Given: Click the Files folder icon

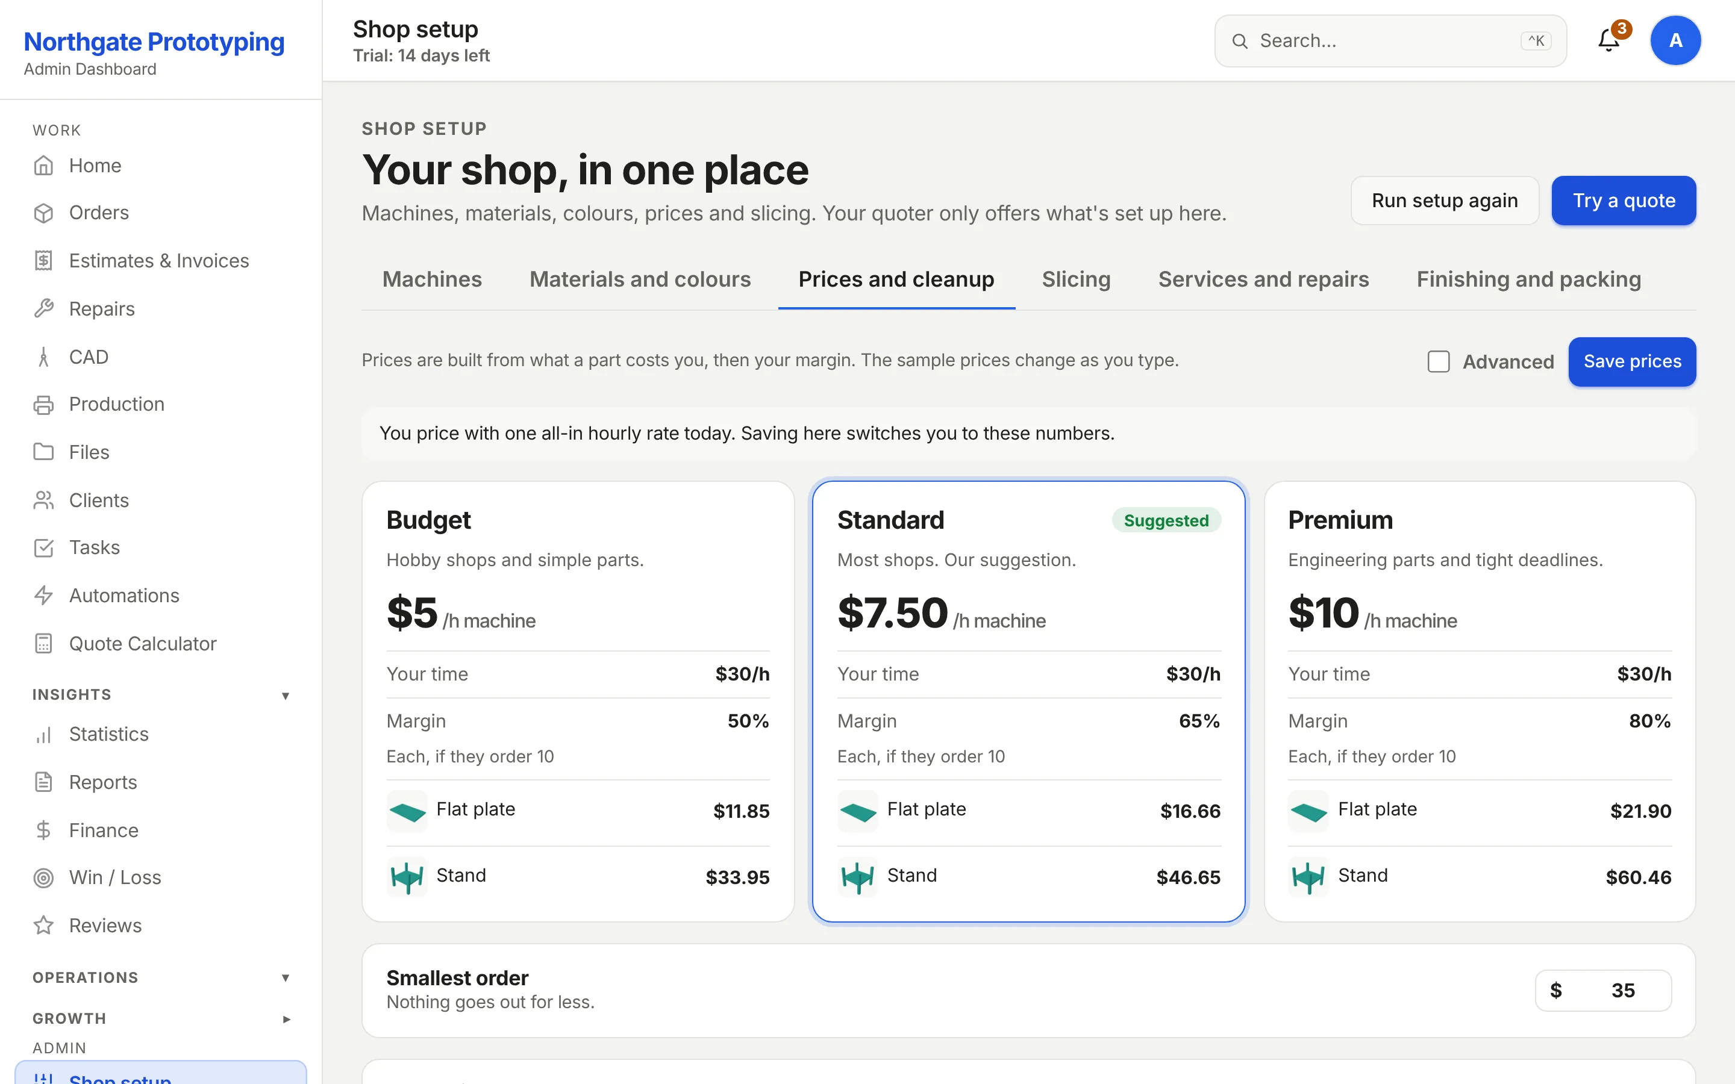Looking at the screenshot, I should coord(44,452).
